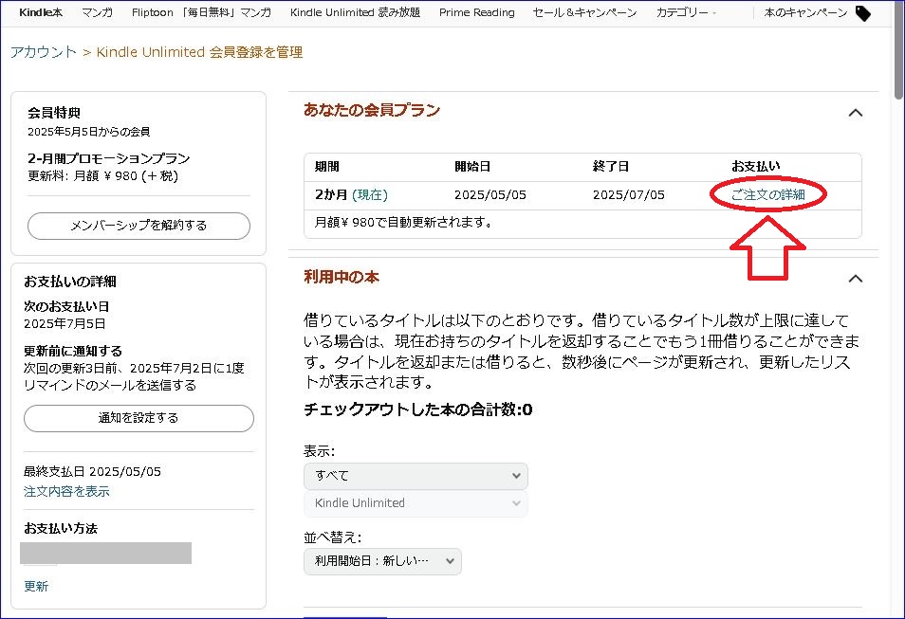Click Kindle Unlimited 会員登録を管理 breadcrumb

pos(199,52)
